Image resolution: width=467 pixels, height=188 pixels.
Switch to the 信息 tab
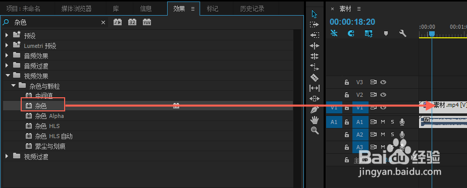[x=146, y=9]
